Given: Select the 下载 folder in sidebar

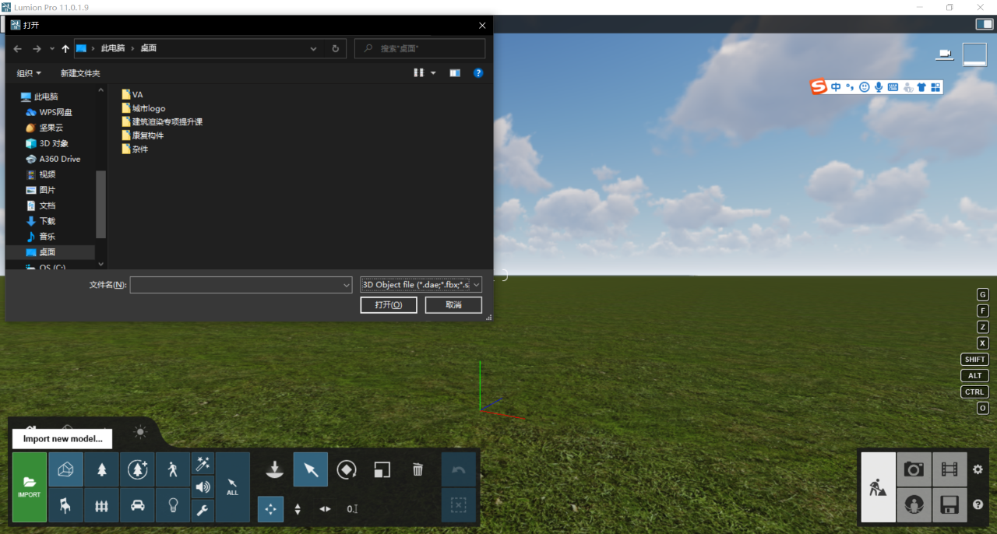Looking at the screenshot, I should click(x=48, y=221).
